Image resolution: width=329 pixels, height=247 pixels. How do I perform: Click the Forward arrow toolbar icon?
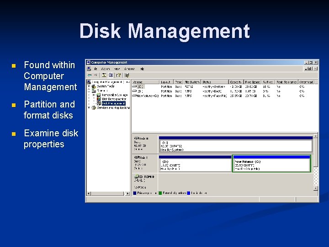(96, 75)
